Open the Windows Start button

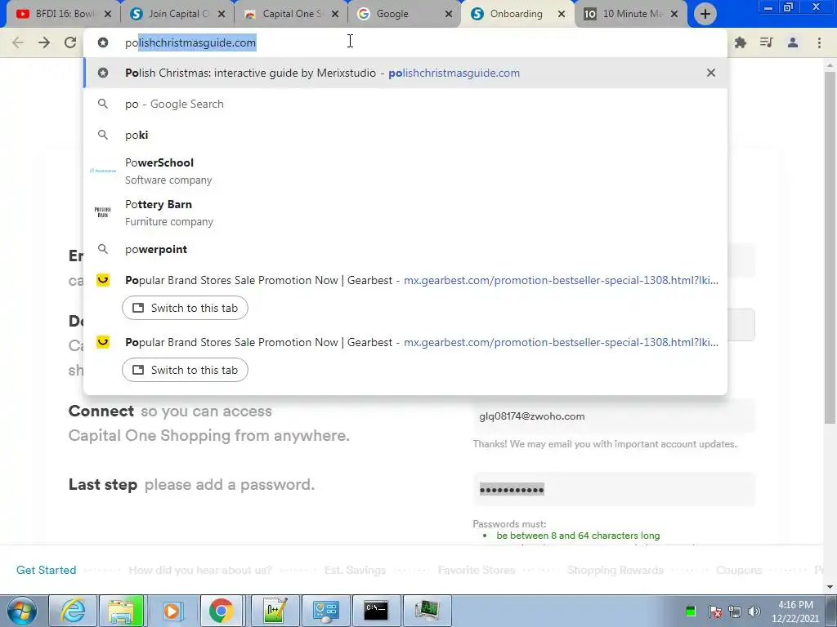pos(21,611)
